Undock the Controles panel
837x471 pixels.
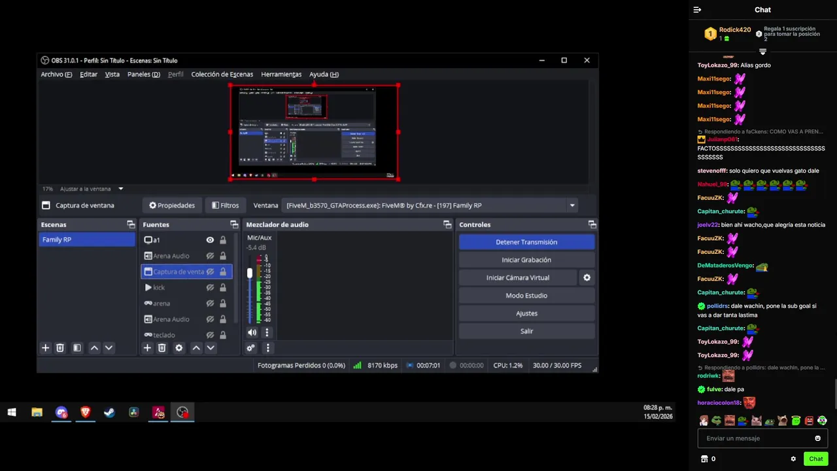point(592,224)
